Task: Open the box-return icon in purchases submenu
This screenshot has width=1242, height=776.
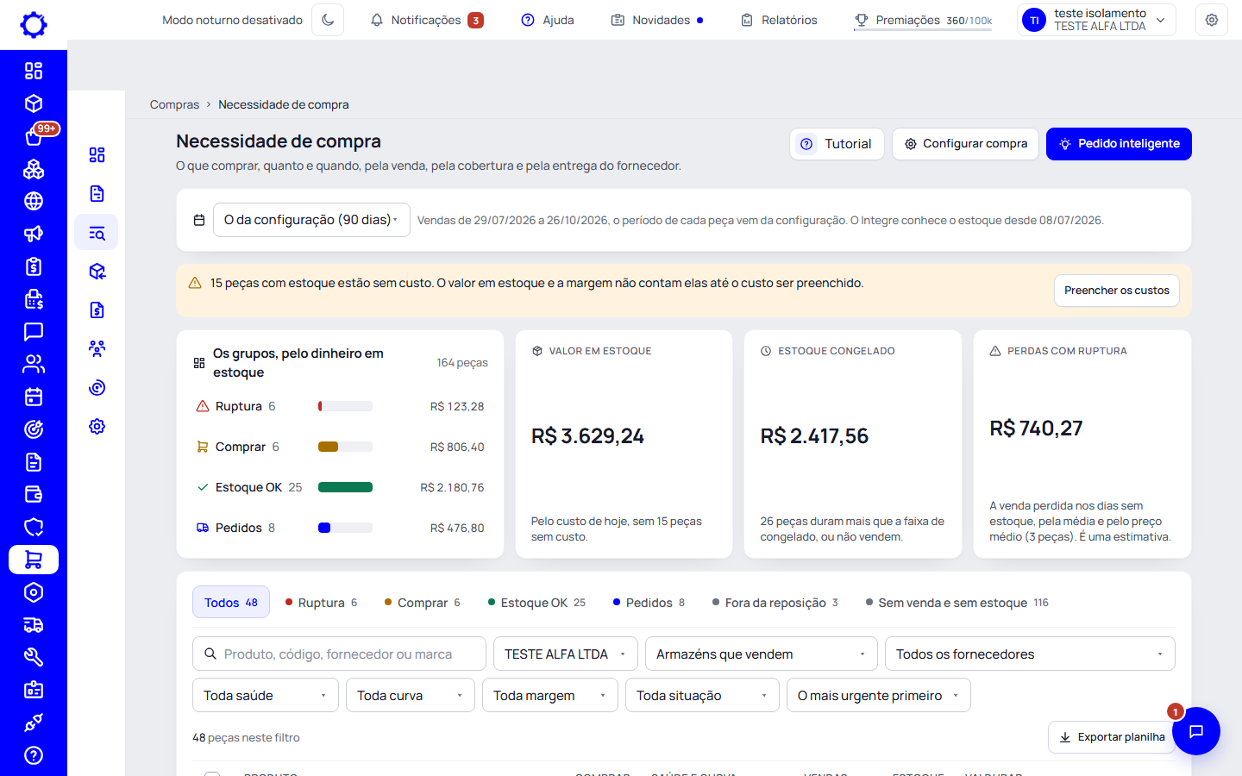Action: click(97, 272)
